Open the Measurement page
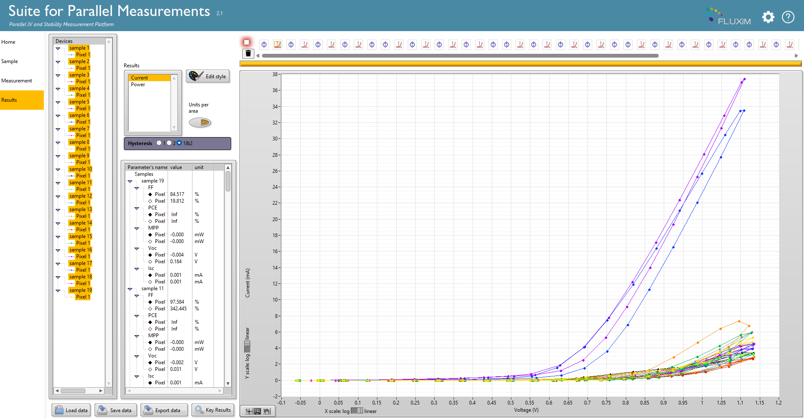This screenshot has height=418, width=804. click(x=22, y=81)
